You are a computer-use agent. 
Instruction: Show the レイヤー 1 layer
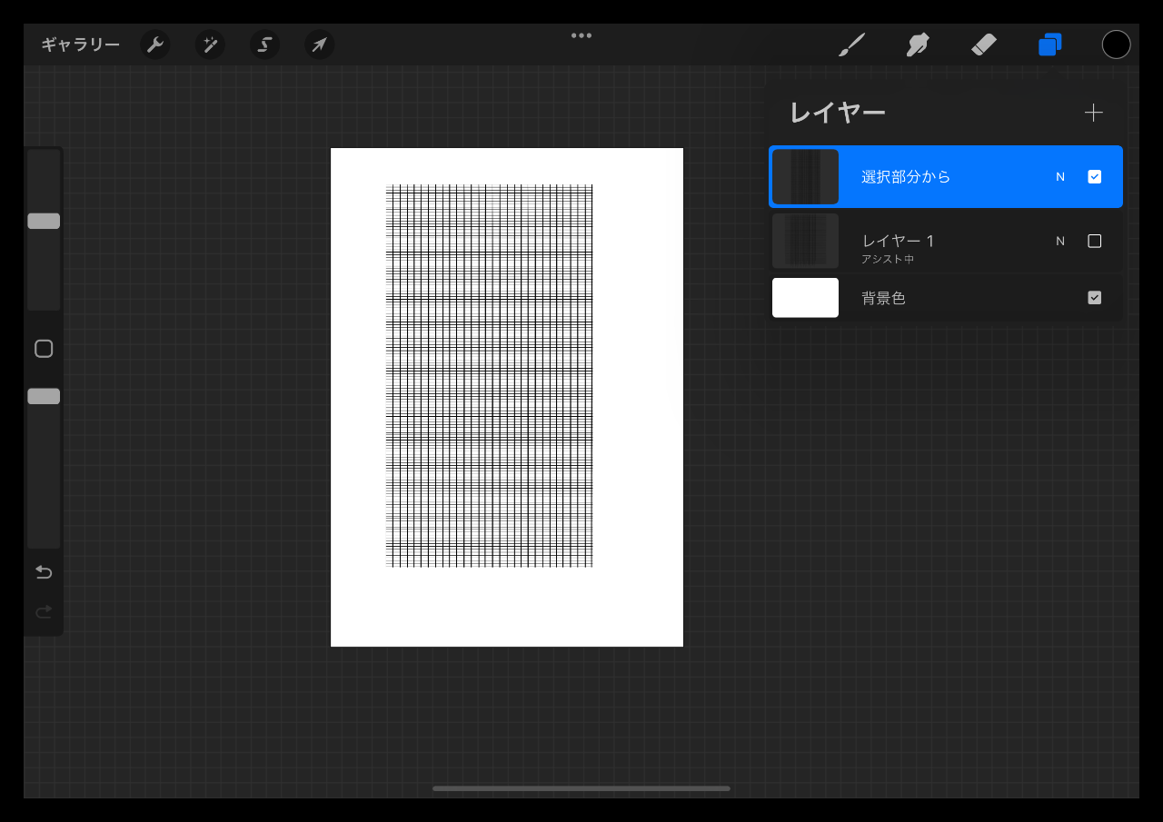coord(1095,241)
